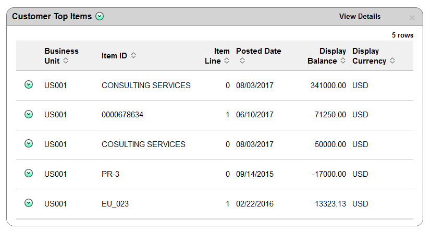Sort by Display Balance column
The width and height of the screenshot is (431, 231).
point(343,60)
